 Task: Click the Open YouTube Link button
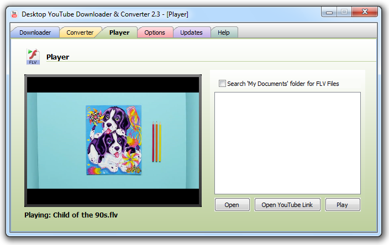pyautogui.click(x=287, y=205)
